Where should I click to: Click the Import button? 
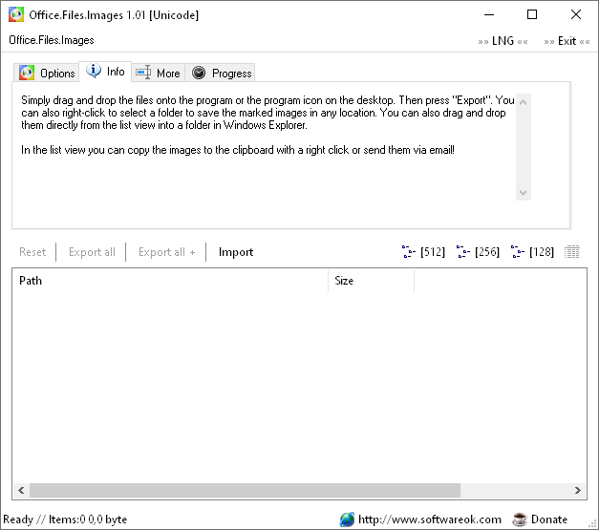tap(236, 252)
